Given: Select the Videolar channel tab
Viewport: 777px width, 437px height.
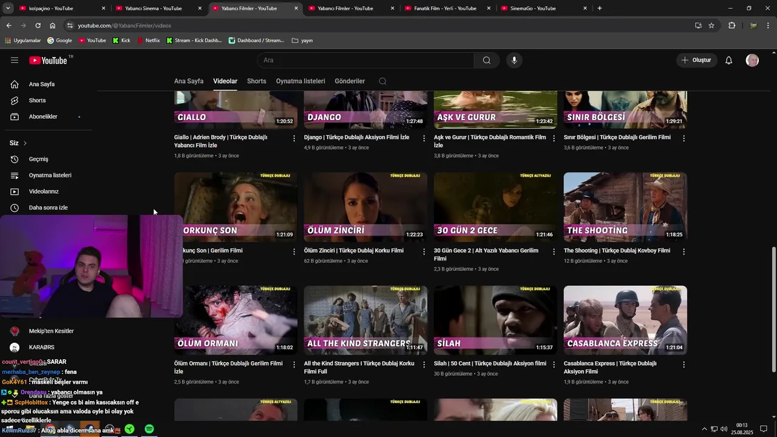Looking at the screenshot, I should pyautogui.click(x=225, y=81).
